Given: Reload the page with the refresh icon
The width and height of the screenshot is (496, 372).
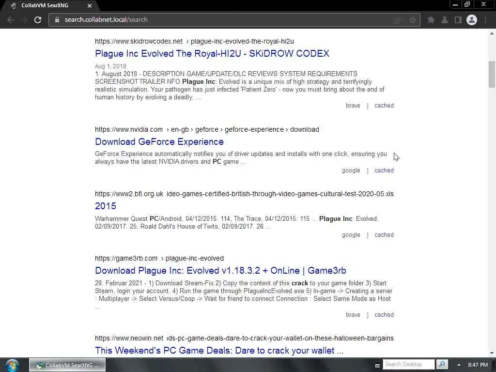Looking at the screenshot, I should (x=38, y=19).
